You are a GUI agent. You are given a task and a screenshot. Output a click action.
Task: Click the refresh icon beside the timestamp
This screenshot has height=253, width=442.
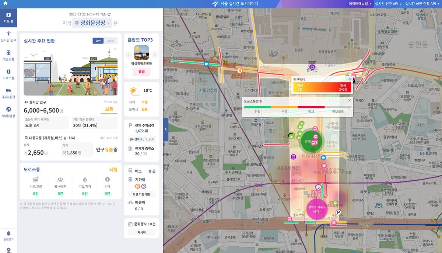[109, 14]
